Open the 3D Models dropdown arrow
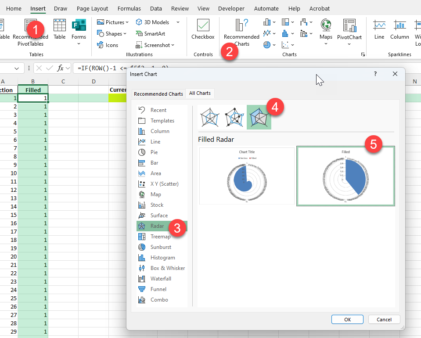This screenshot has width=421, height=338. [178, 22]
